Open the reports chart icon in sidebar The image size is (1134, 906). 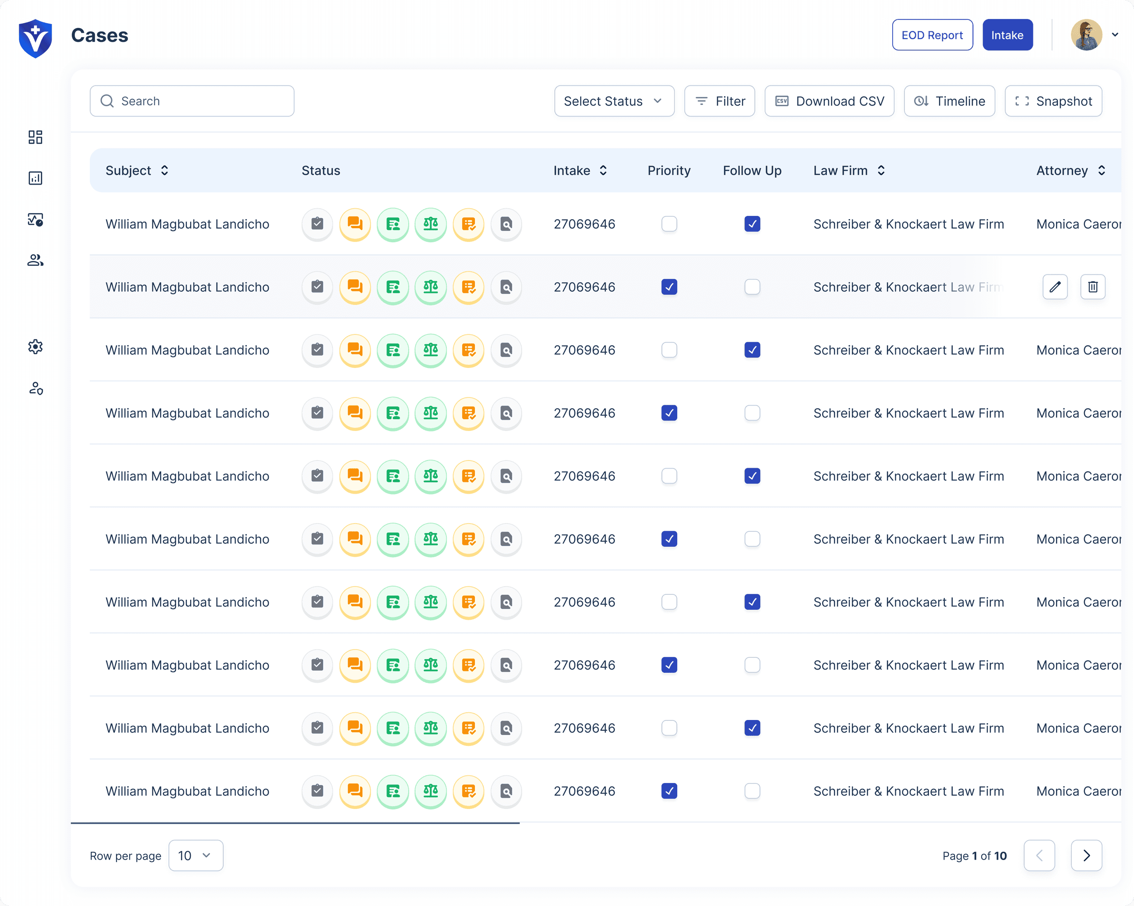35,178
